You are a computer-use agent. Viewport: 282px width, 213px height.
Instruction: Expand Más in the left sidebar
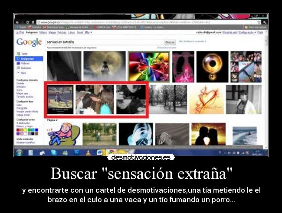point(21,73)
